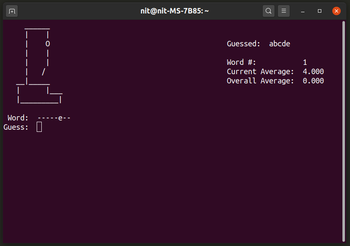This screenshot has width=350, height=246.
Task: Click the 'Word #:' label
Action: pos(242,62)
